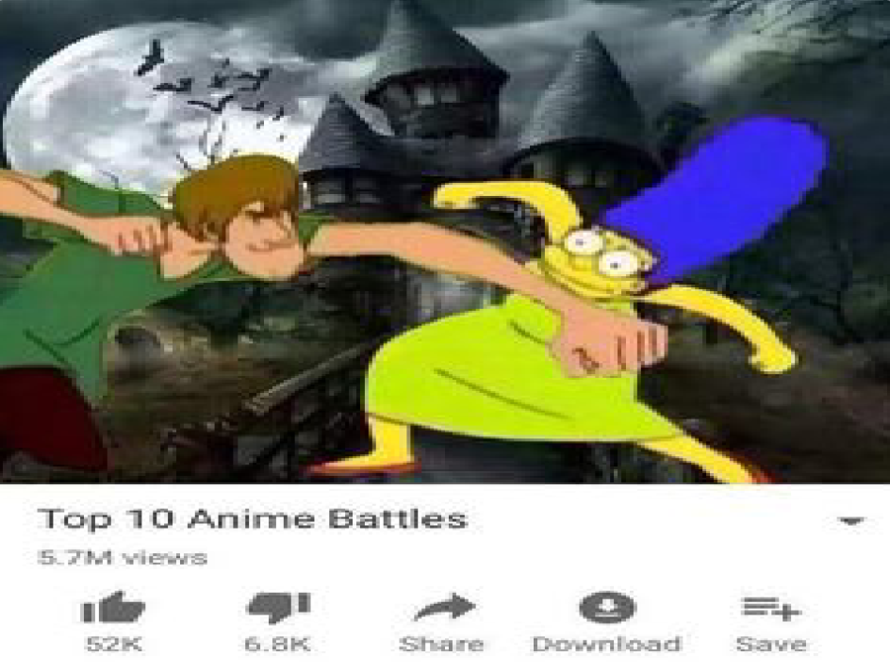Expand the video description arrow
Viewport: 890px width, 670px height.
click(x=850, y=521)
